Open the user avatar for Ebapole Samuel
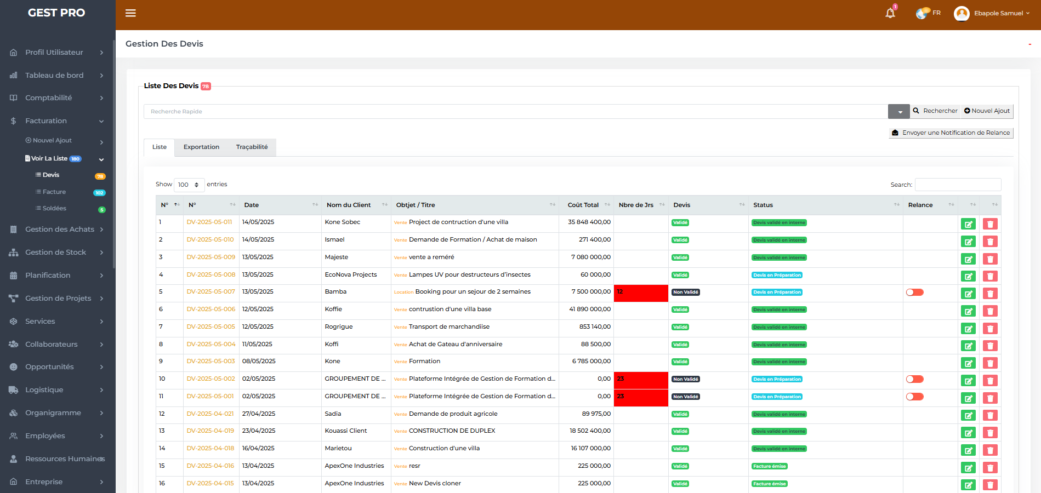The height and width of the screenshot is (493, 1041). (x=962, y=13)
